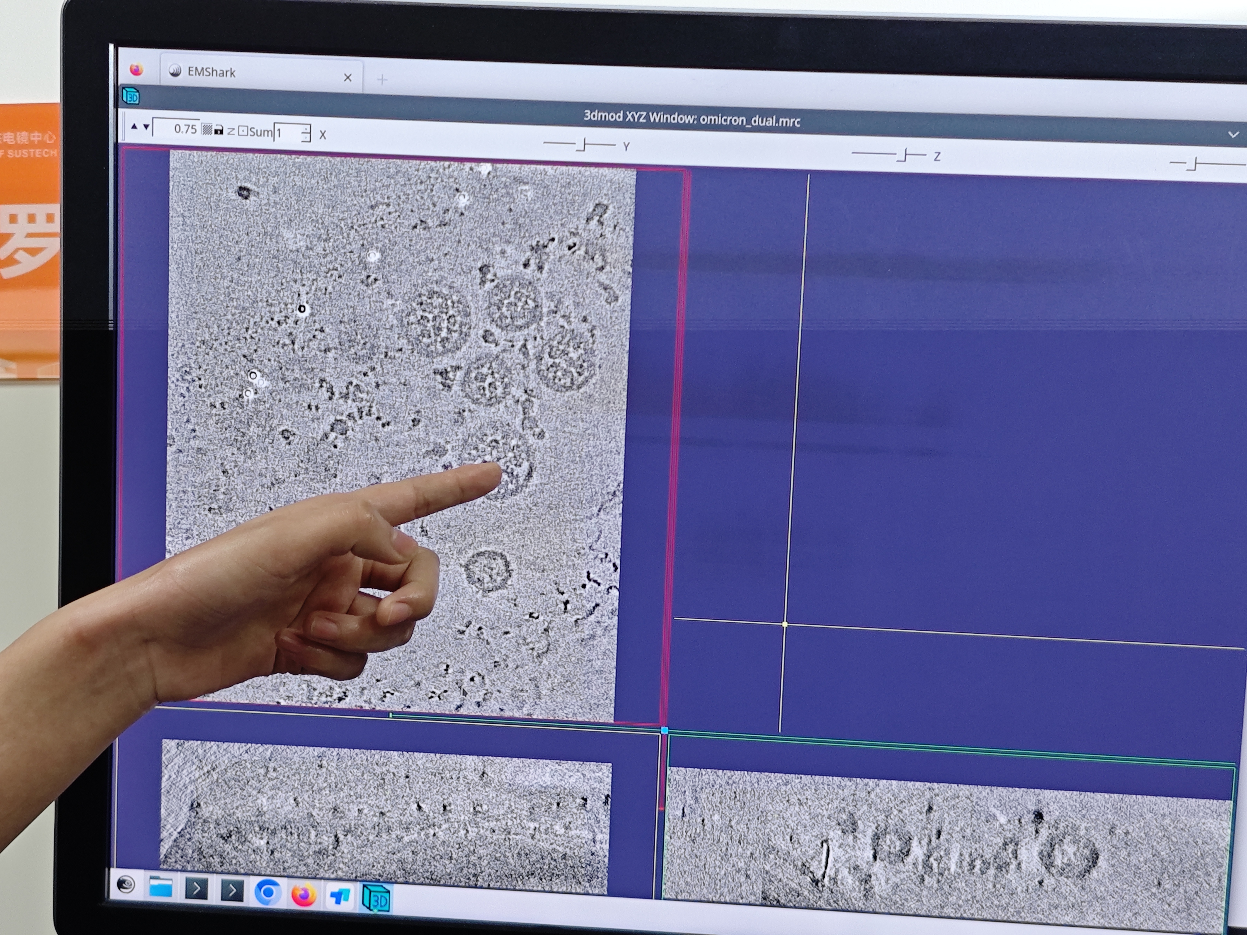Open a new browser tab with plus
Screen dimensions: 1247x935
pyautogui.click(x=382, y=79)
